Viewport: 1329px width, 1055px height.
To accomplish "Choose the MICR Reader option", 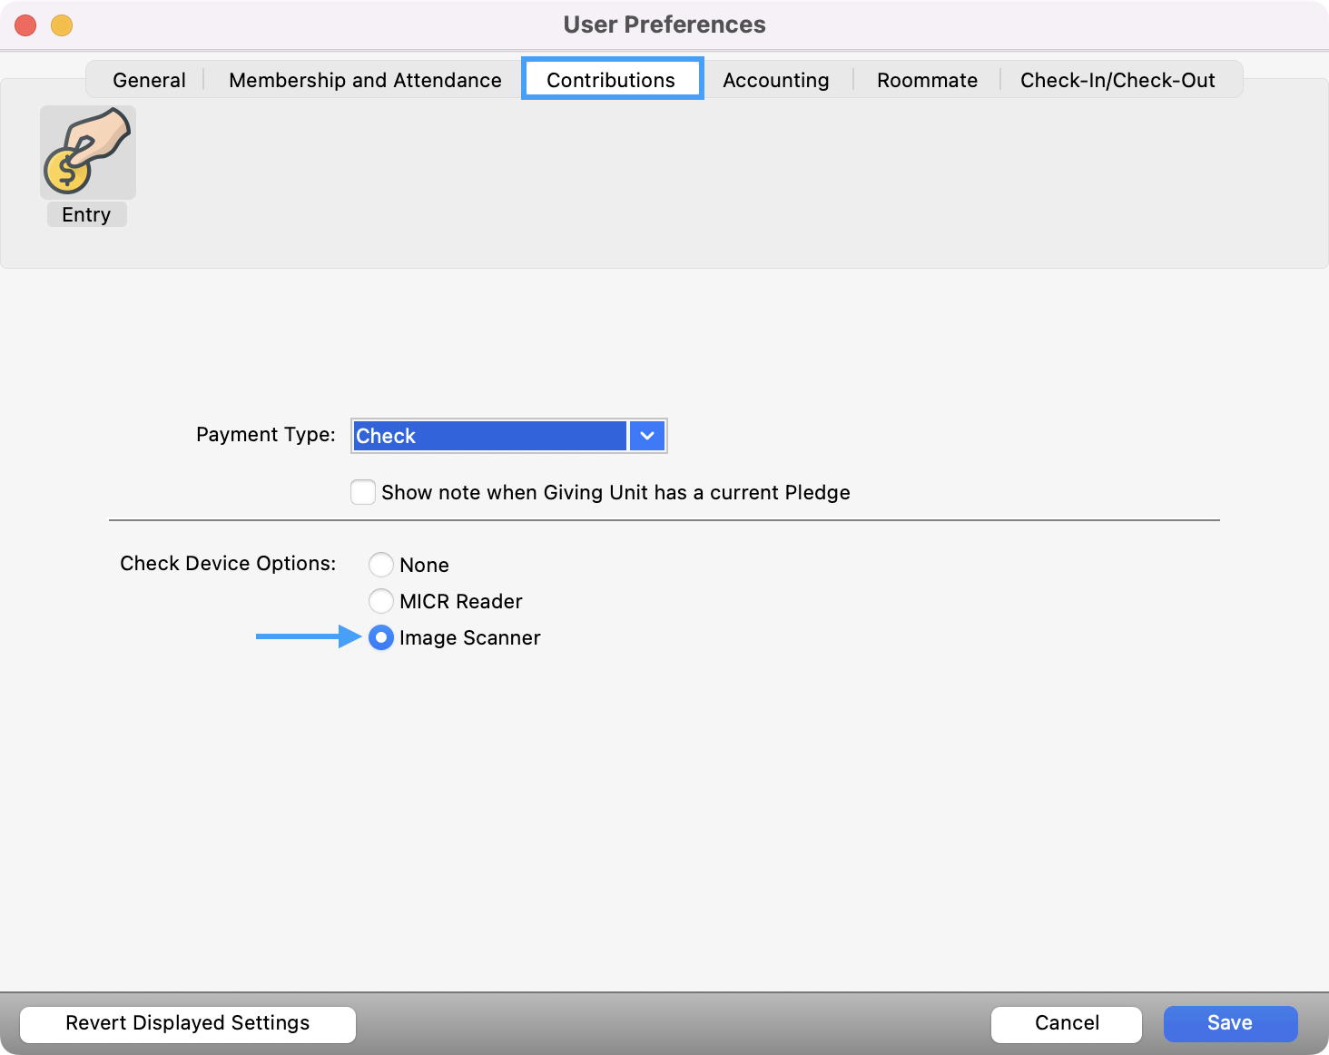I will [x=381, y=600].
